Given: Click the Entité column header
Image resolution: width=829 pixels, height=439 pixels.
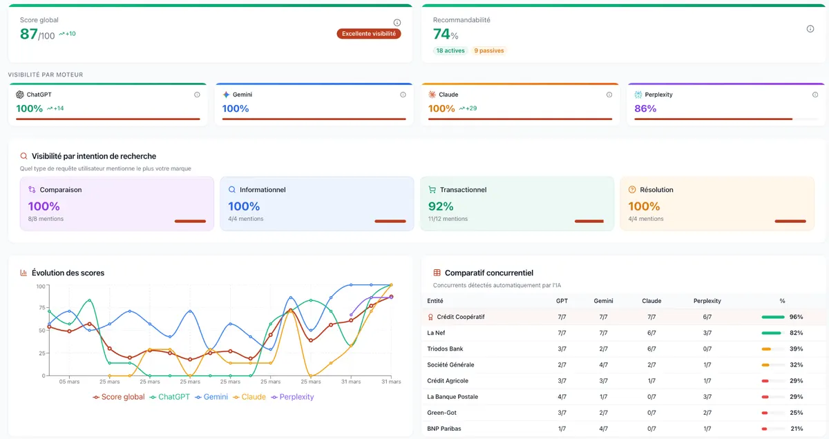Looking at the screenshot, I should [x=435, y=301].
